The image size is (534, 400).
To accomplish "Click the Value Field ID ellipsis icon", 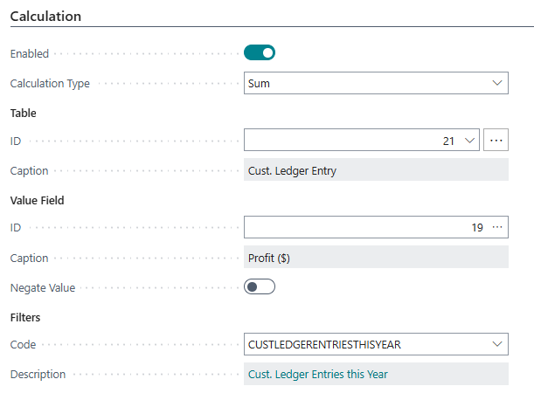I will [x=498, y=228].
